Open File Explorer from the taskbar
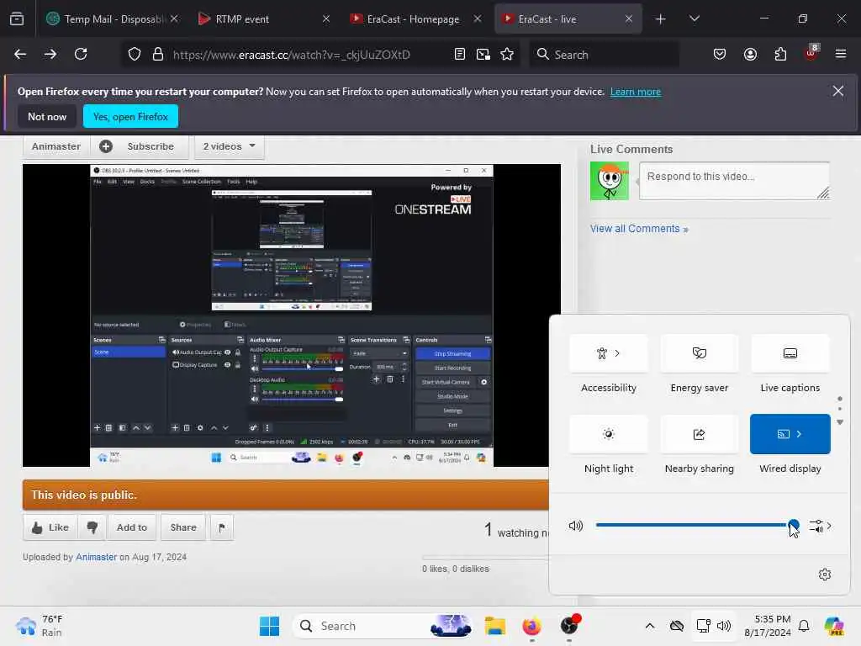 [x=494, y=626]
